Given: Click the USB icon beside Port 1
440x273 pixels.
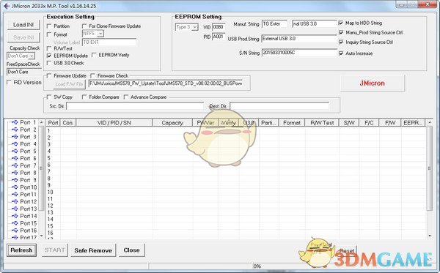Looking at the screenshot, I should click(x=15, y=122).
